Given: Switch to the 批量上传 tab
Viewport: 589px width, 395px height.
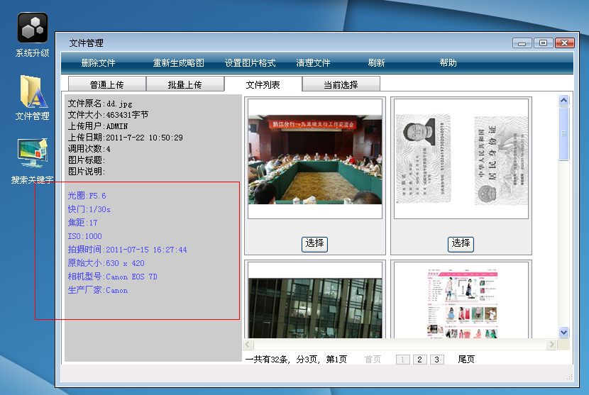Looking at the screenshot, I should (x=185, y=85).
